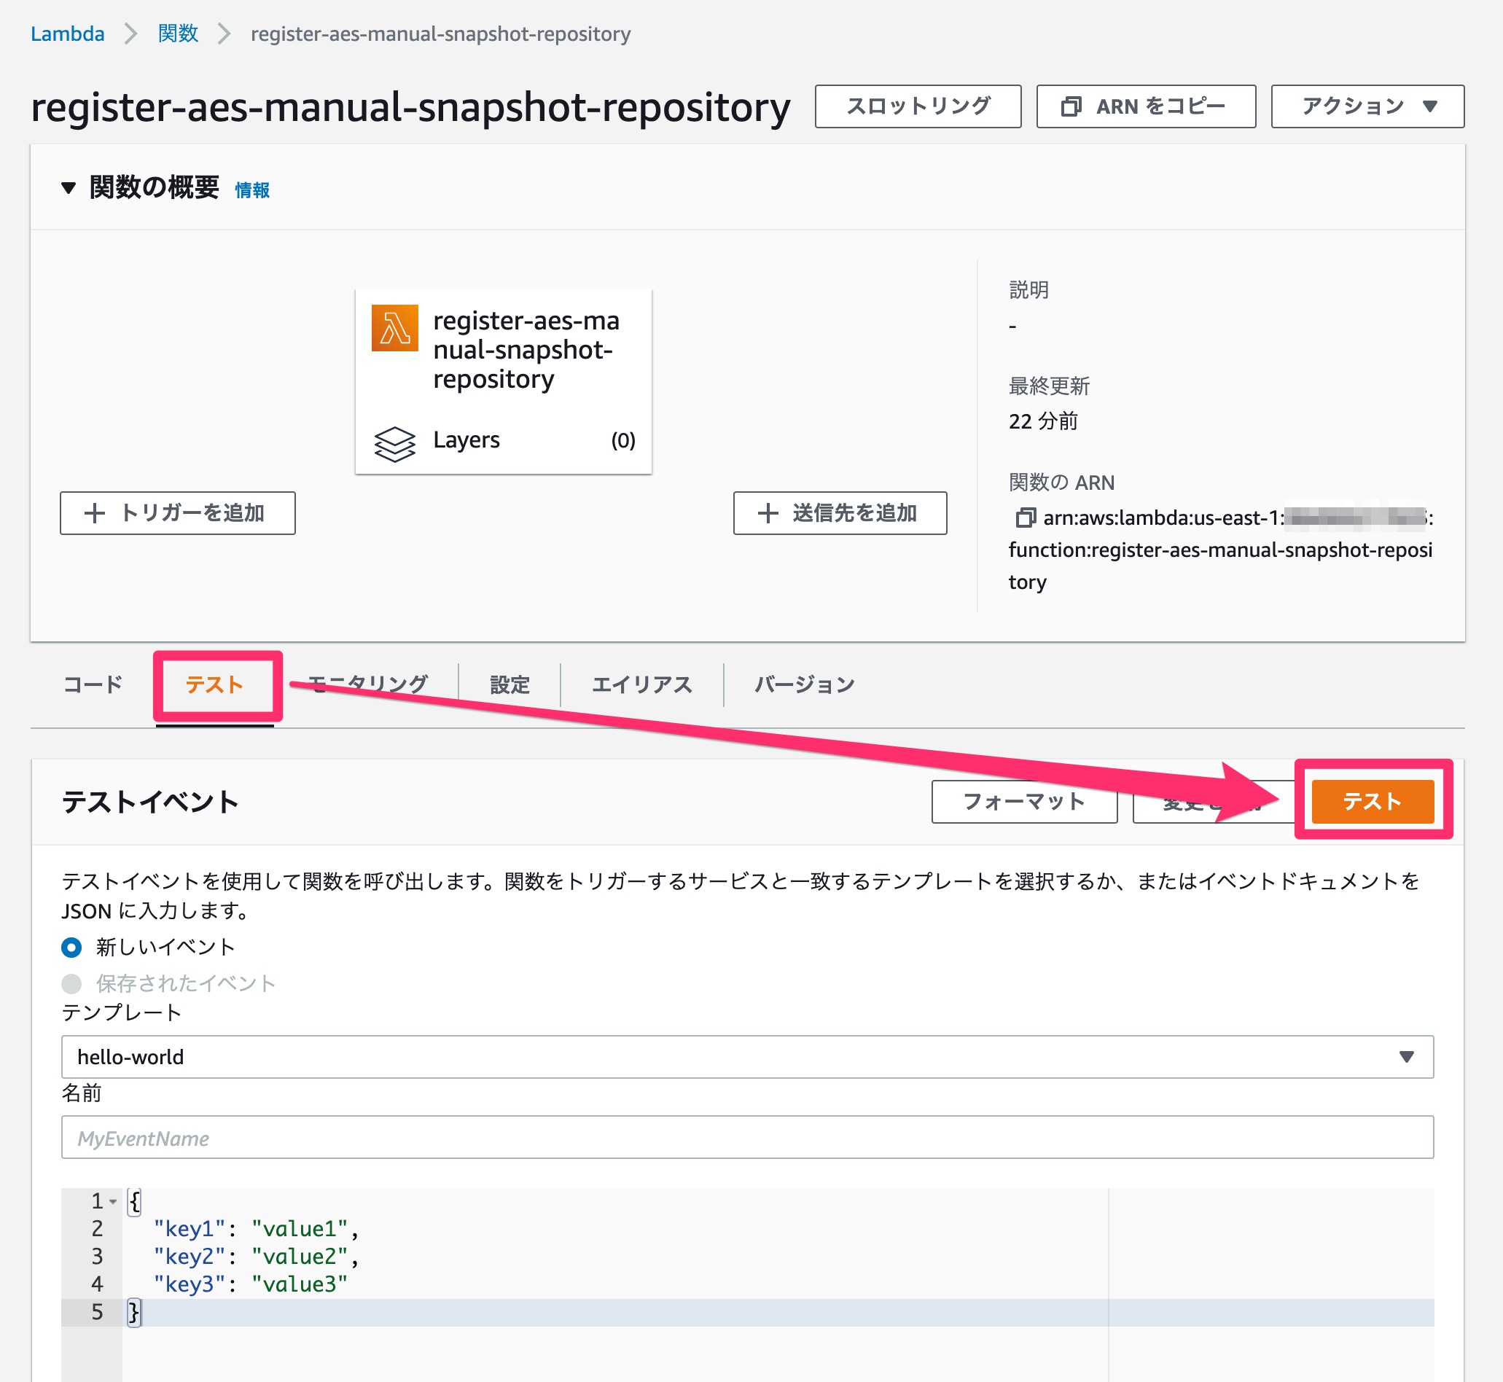Select the 保存されたイベント radio button
Viewport: 1503px width, 1382px height.
click(x=71, y=983)
